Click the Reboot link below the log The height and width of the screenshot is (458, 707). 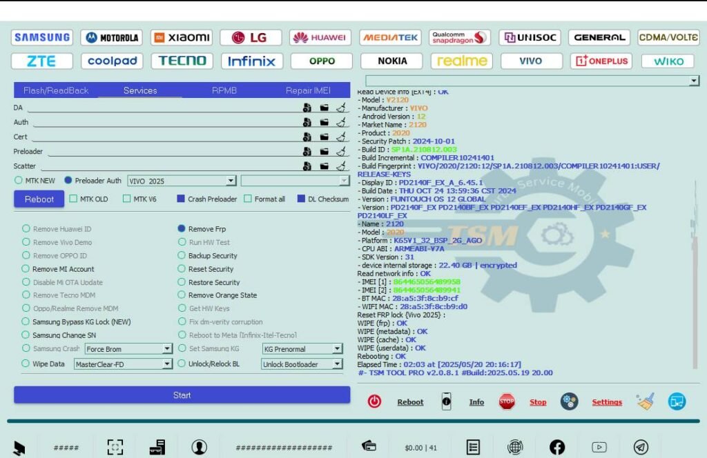pos(410,402)
